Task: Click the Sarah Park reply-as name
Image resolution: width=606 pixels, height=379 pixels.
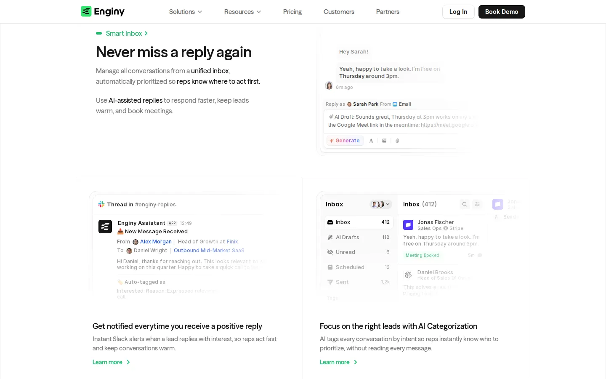Action: (365, 104)
